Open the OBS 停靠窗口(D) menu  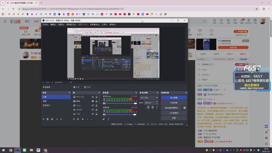pyautogui.click(x=71, y=24)
